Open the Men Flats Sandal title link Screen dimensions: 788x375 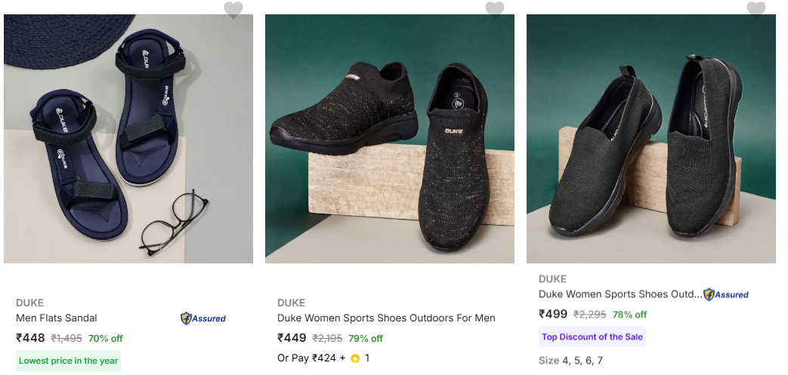[57, 318]
